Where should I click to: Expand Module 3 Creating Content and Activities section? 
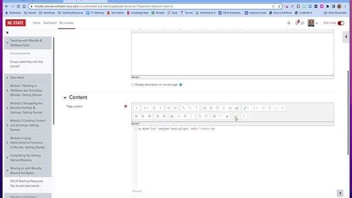click(7, 125)
